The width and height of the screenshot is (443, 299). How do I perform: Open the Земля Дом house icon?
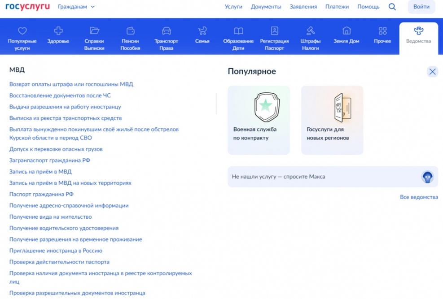pos(347,31)
